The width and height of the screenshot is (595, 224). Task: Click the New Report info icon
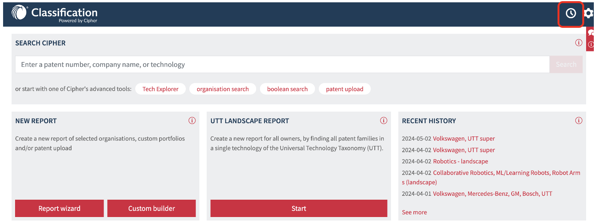pyautogui.click(x=192, y=120)
